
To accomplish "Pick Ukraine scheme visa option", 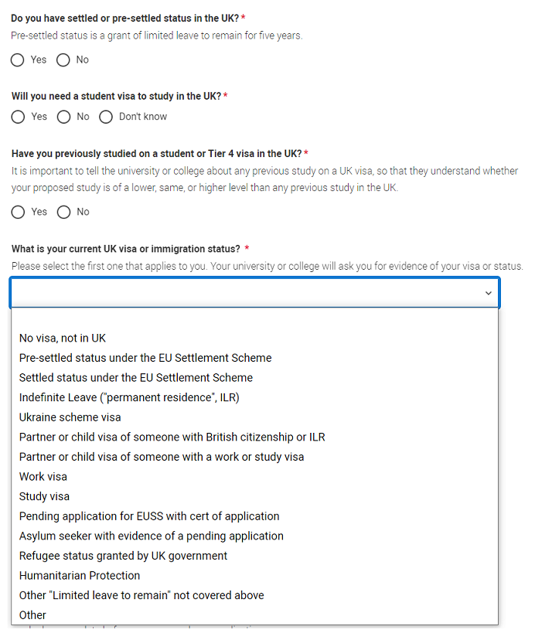I will [x=70, y=417].
